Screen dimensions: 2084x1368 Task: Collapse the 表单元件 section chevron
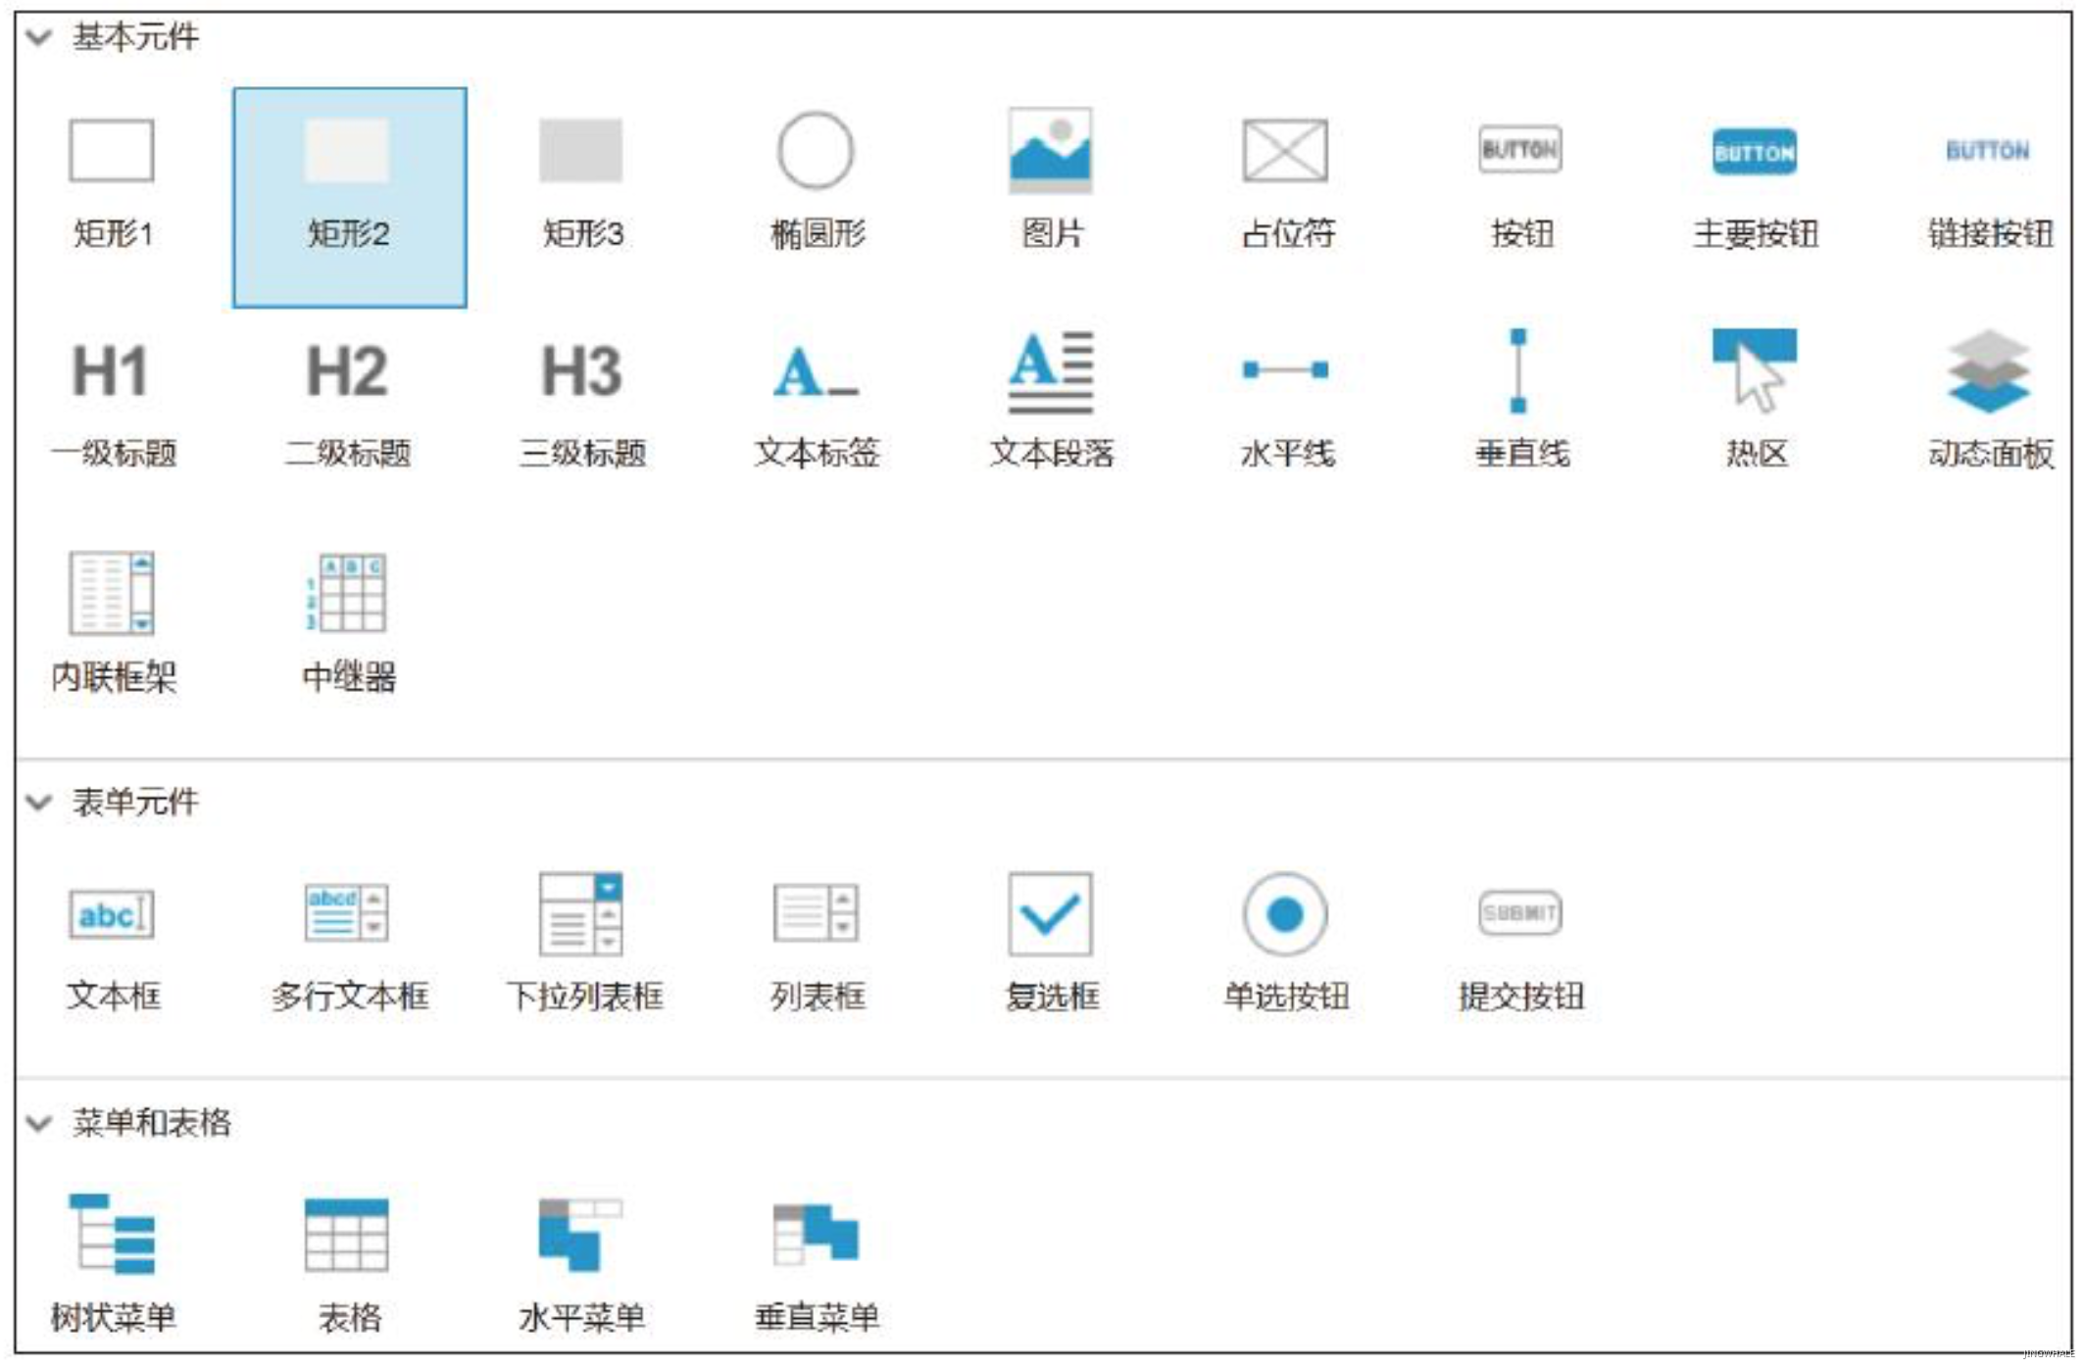[x=39, y=803]
